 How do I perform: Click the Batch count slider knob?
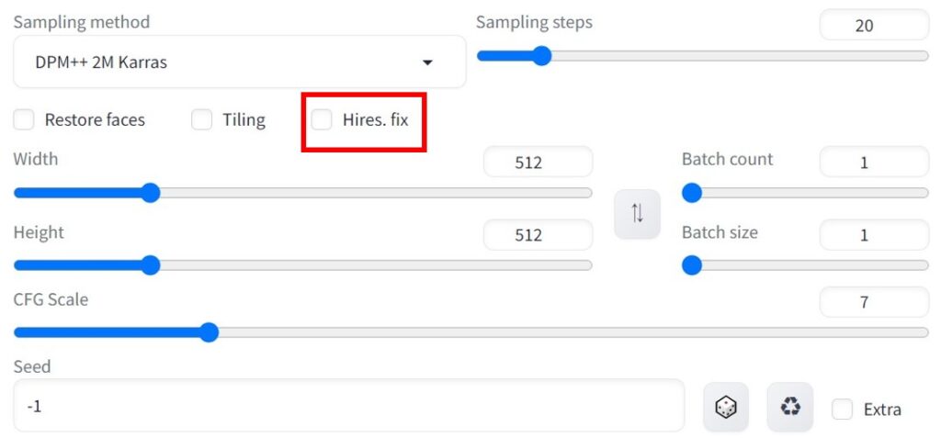(692, 193)
